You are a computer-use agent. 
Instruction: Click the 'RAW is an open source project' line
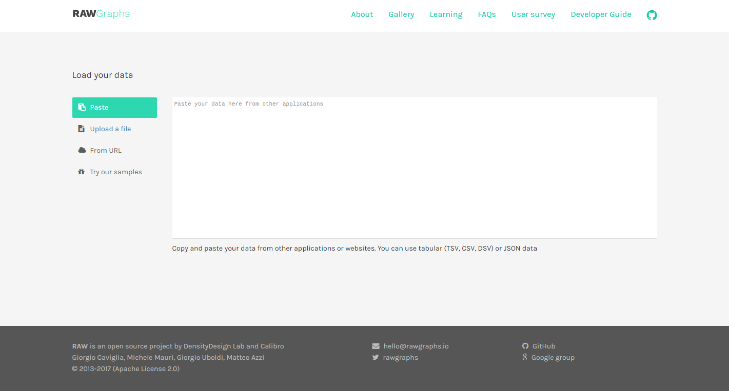click(178, 346)
